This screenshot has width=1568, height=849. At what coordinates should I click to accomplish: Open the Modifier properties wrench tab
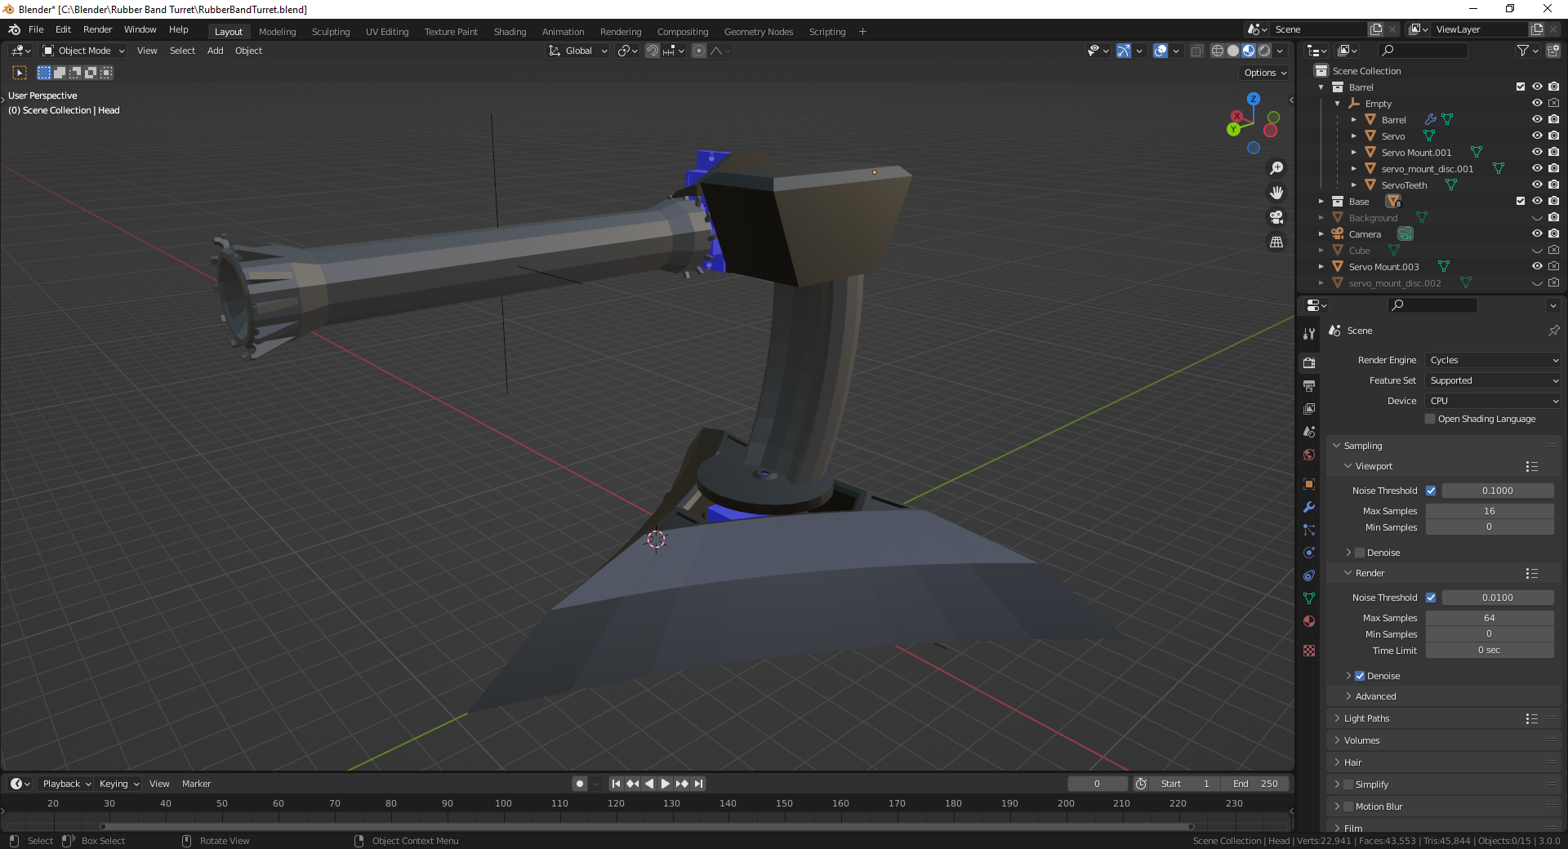[1309, 508]
